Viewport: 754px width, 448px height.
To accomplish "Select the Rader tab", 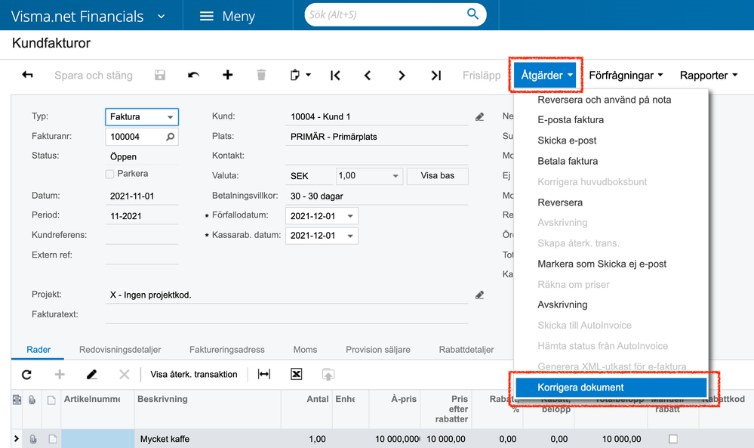I will coord(38,350).
